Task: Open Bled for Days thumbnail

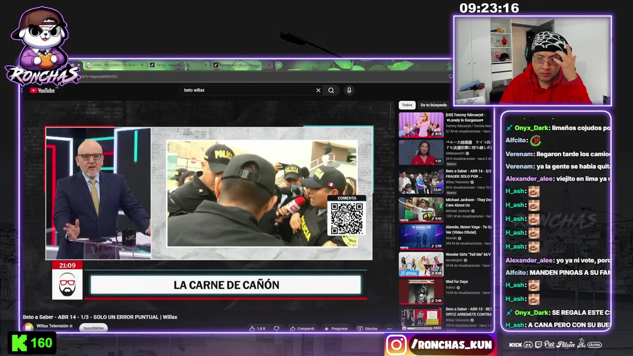Action: [x=421, y=292]
